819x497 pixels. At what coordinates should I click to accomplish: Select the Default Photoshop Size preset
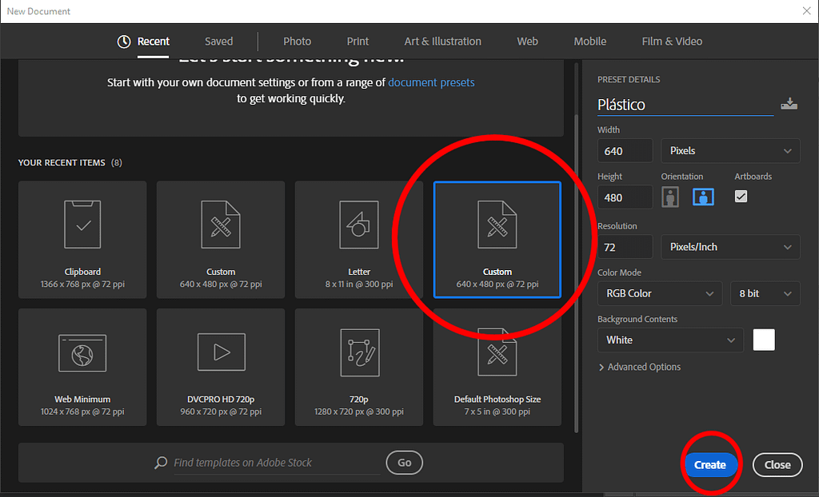[x=497, y=367]
